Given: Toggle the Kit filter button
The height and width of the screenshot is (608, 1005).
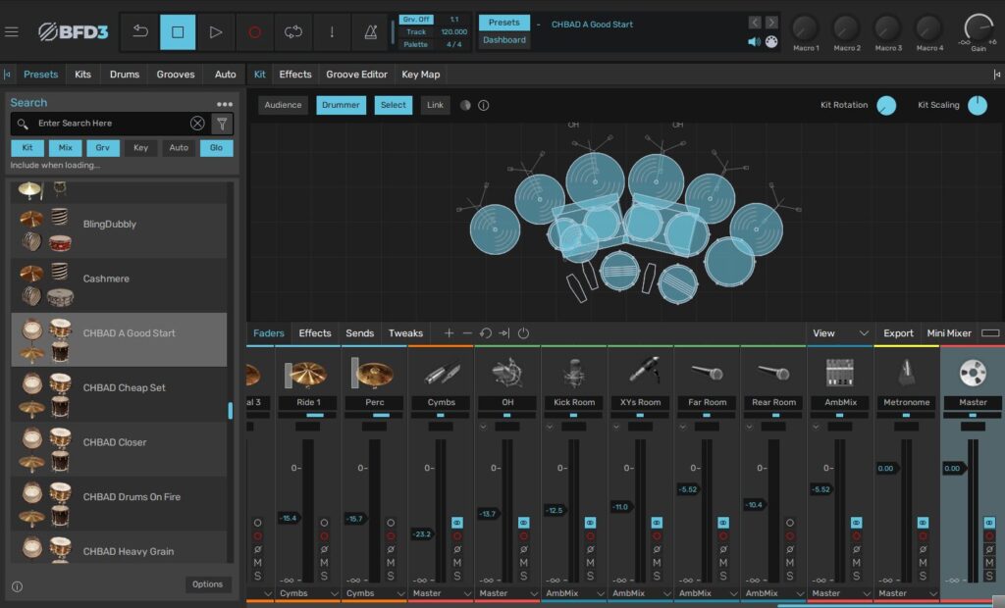Looking at the screenshot, I should coord(27,148).
